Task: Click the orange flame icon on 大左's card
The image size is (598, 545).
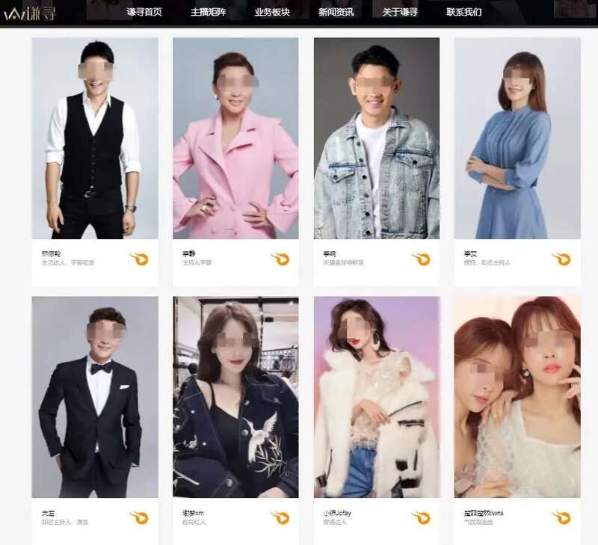Action: click(139, 518)
